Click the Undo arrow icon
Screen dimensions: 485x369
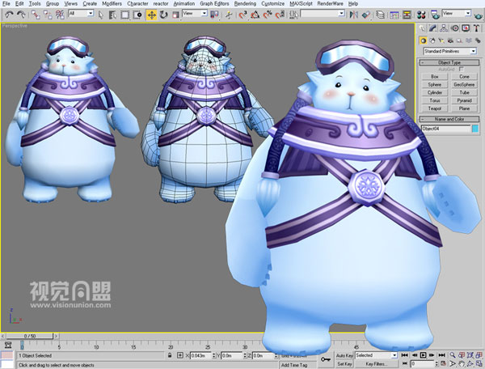click(x=10, y=14)
